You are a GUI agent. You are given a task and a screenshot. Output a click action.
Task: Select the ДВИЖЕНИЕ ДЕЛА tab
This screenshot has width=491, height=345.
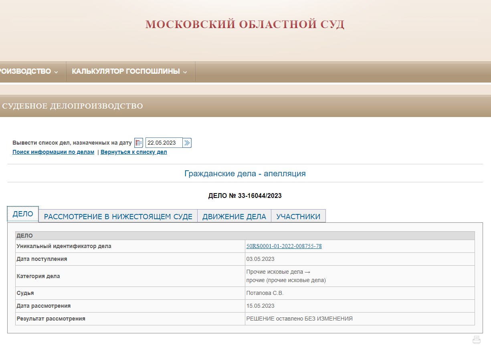tap(234, 216)
